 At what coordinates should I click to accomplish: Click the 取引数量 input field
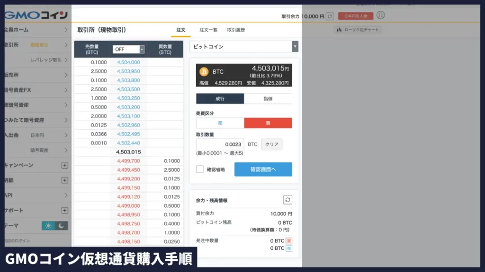point(220,144)
